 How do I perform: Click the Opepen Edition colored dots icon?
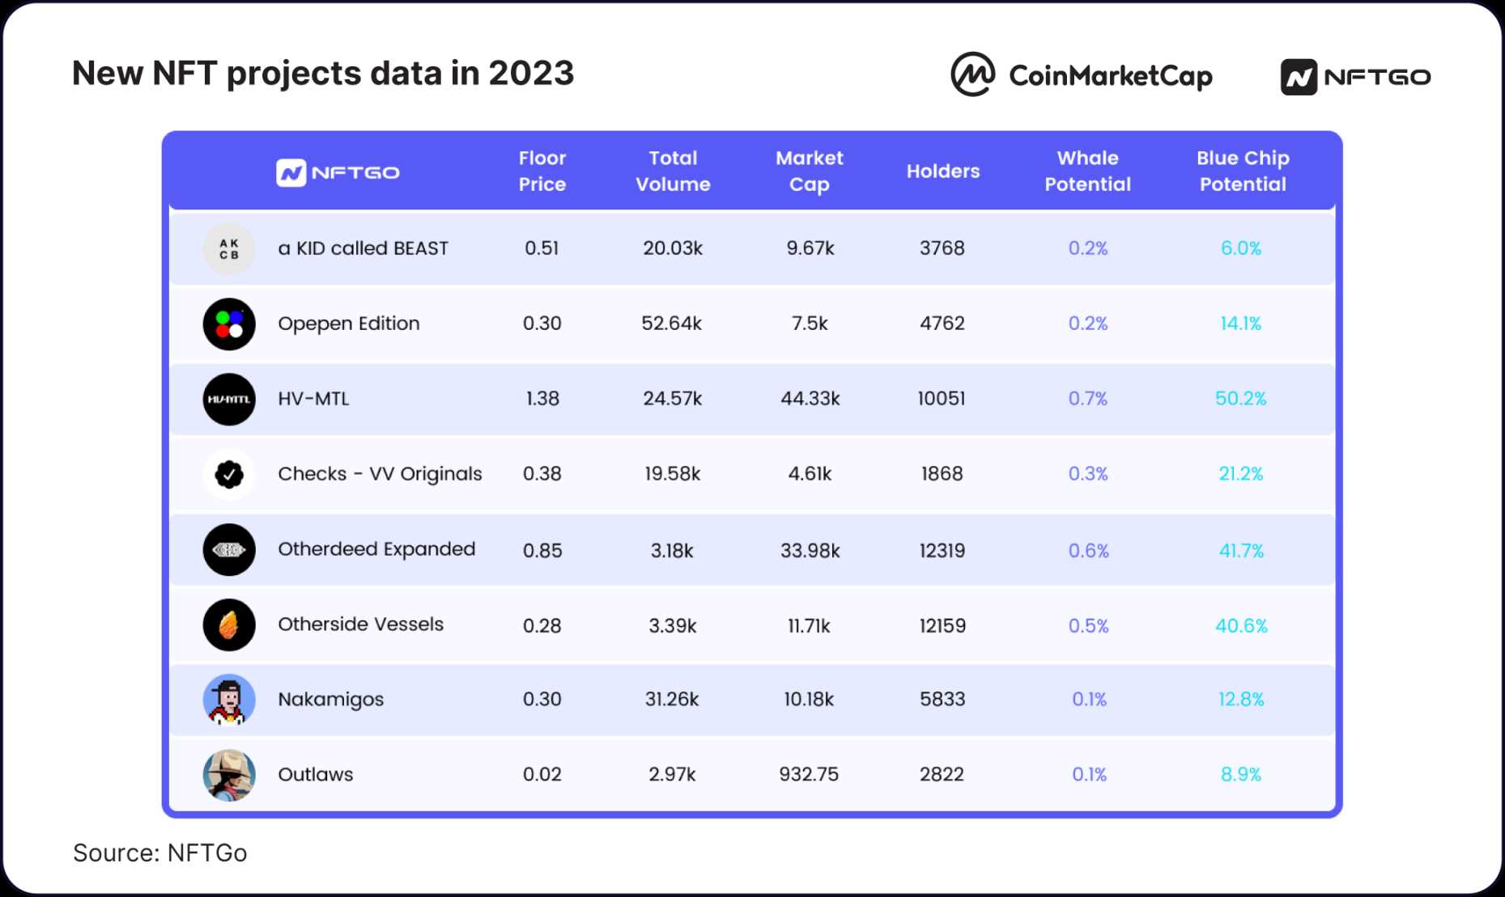[x=229, y=324]
